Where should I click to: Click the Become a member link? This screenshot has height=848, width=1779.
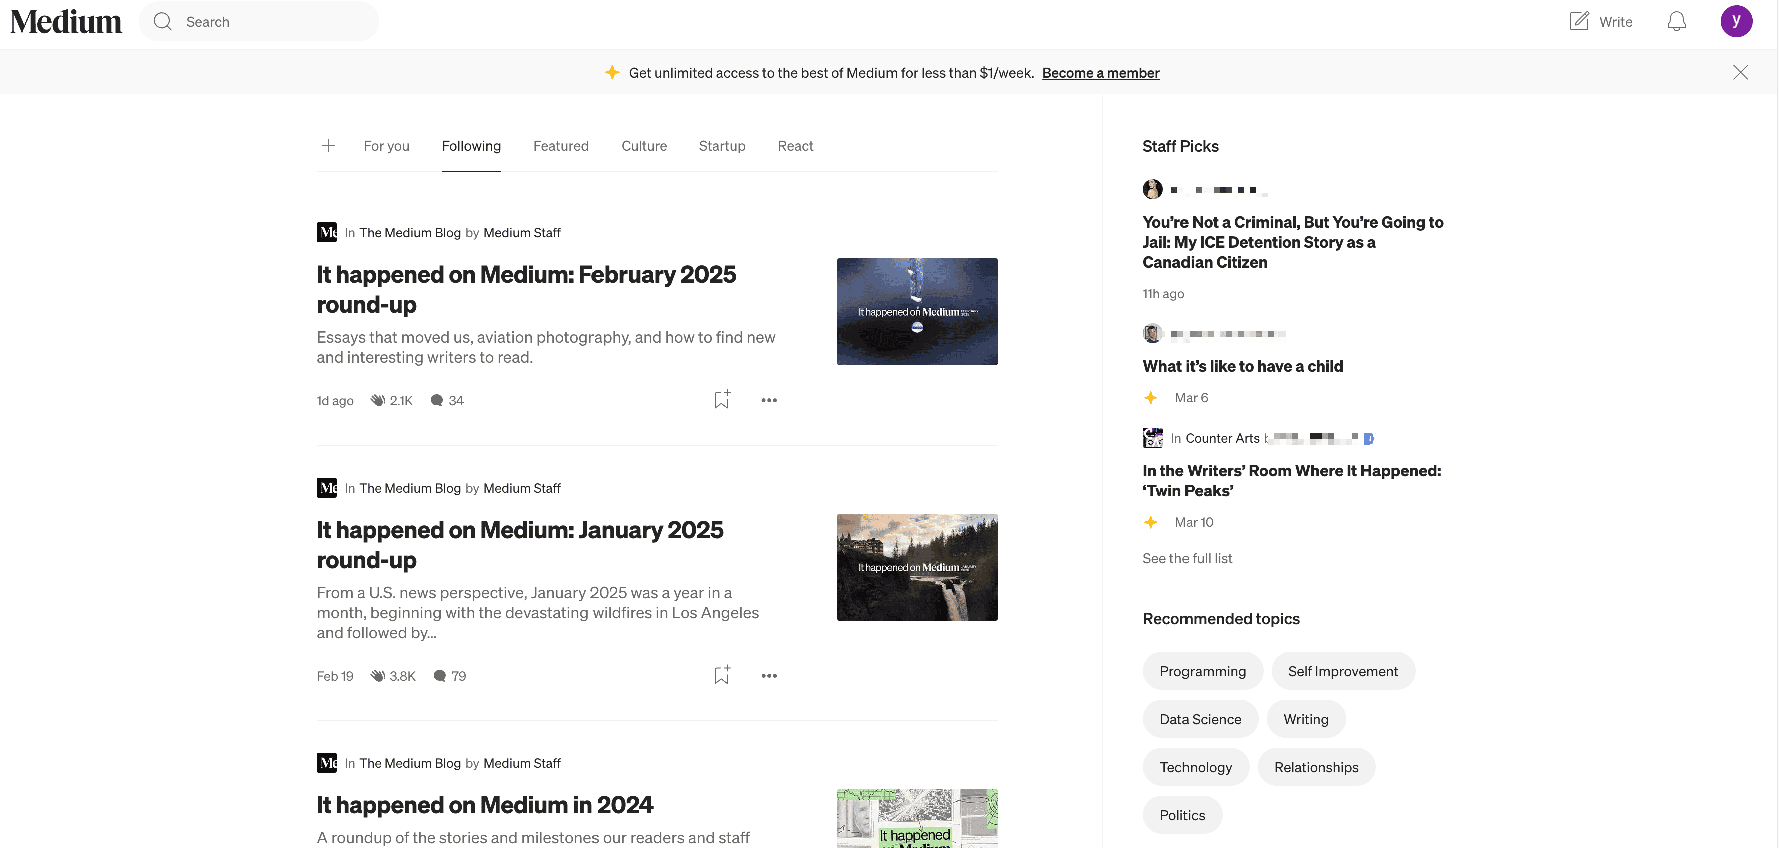[x=1100, y=73]
